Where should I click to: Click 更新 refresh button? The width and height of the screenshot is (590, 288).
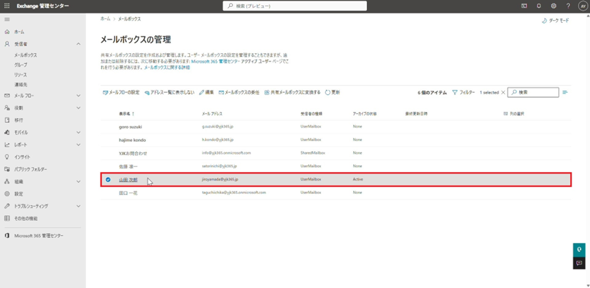click(x=332, y=92)
